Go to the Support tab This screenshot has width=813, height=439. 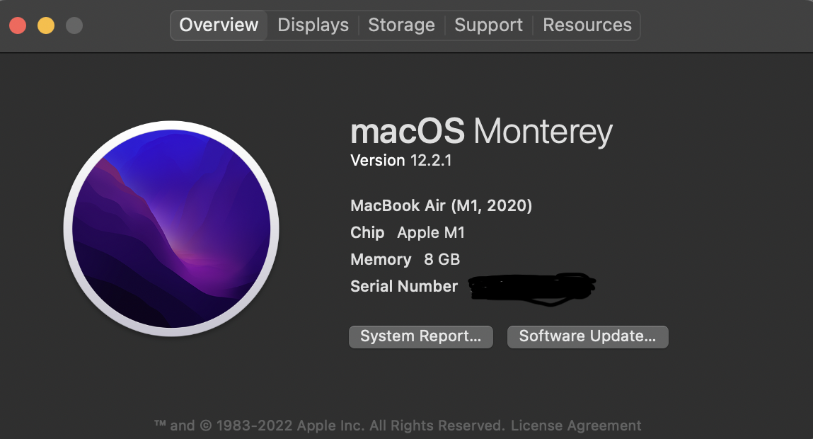coord(488,25)
